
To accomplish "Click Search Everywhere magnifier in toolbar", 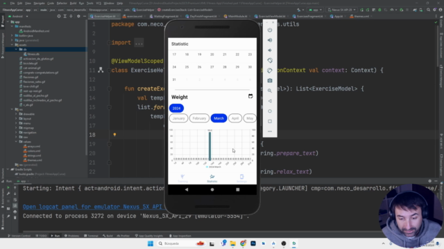I will 429,10.
